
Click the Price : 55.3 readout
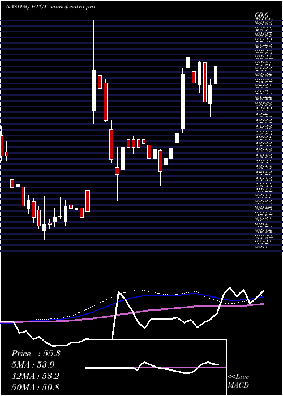36,354
